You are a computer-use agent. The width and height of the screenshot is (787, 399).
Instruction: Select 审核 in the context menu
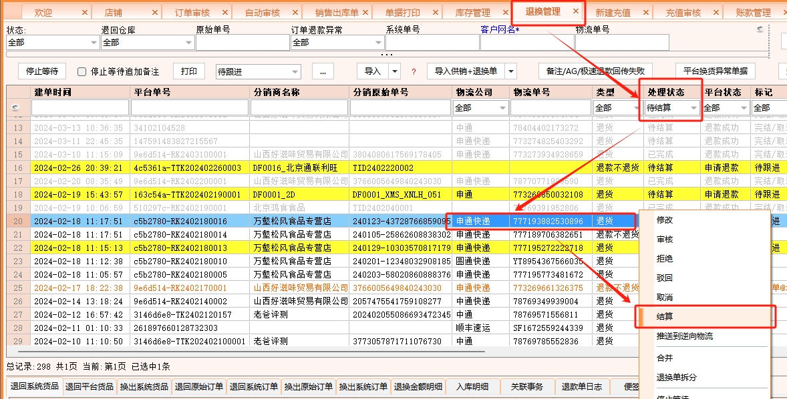[664, 239]
